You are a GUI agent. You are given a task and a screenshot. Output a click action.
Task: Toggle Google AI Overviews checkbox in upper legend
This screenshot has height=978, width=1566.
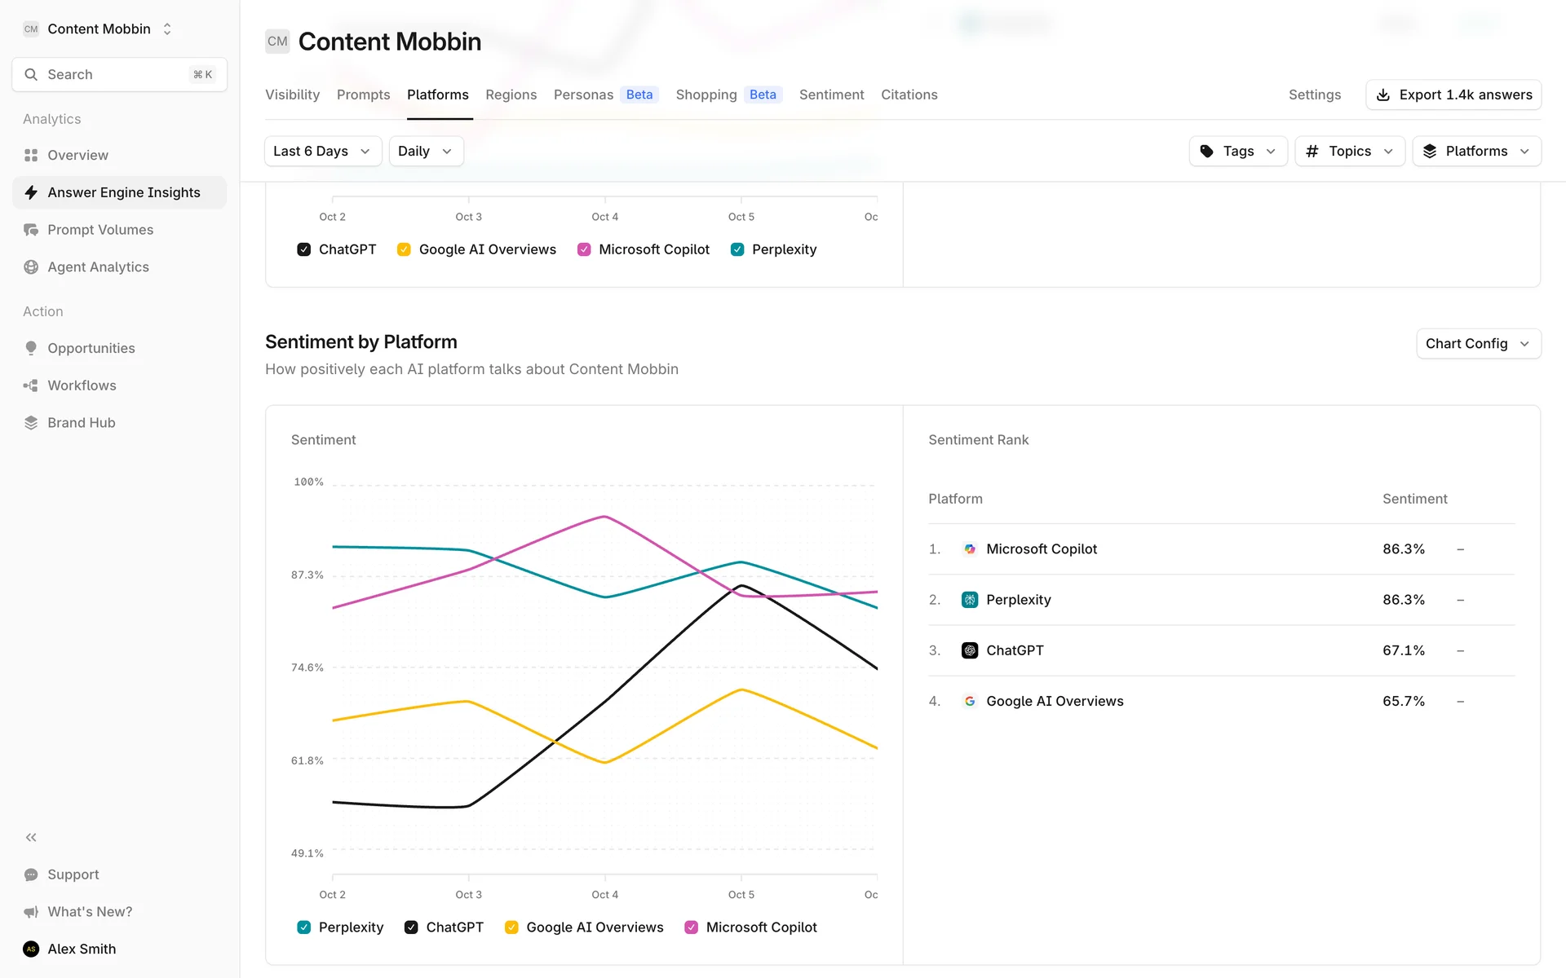(404, 249)
